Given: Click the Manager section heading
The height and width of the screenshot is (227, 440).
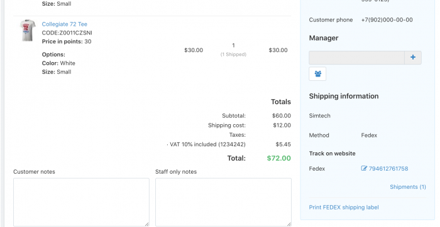Looking at the screenshot, I should (x=324, y=38).
